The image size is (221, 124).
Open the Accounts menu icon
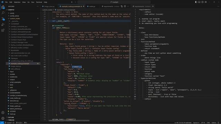pyautogui.click(x=3, y=113)
